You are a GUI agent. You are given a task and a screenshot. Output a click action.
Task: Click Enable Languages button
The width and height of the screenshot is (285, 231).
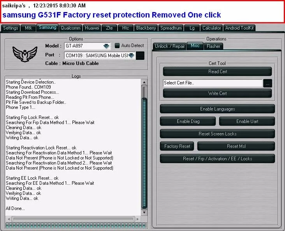point(217,109)
